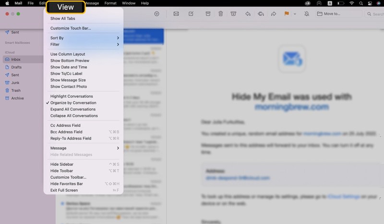The width and height of the screenshot is (384, 224).
Task: Click the Get Mail envelope icon
Action: tap(176, 14)
